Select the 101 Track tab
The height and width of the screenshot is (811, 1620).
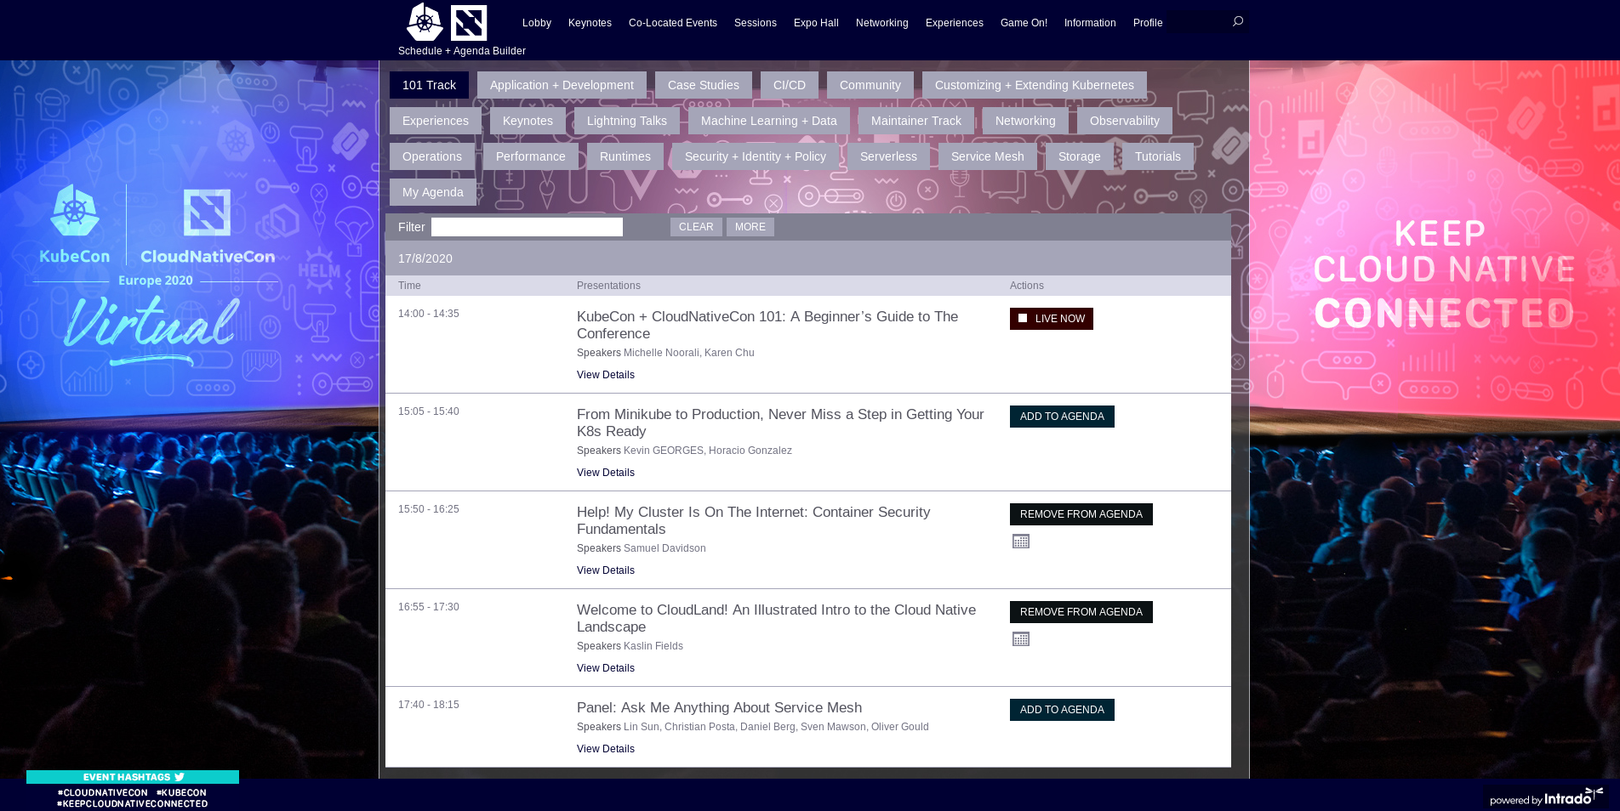(429, 85)
